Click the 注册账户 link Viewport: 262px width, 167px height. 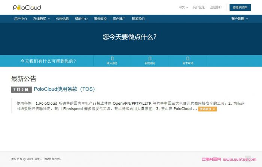(216, 7)
